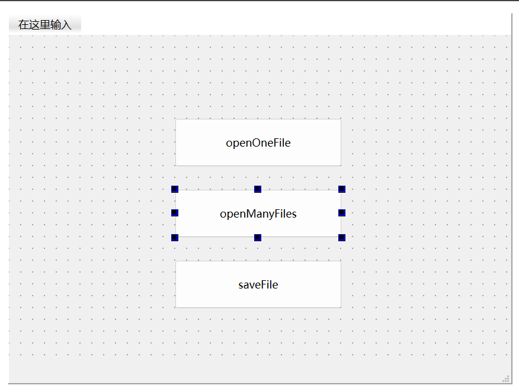Click the middle-left resize handle of openManyFiles

[175, 213]
